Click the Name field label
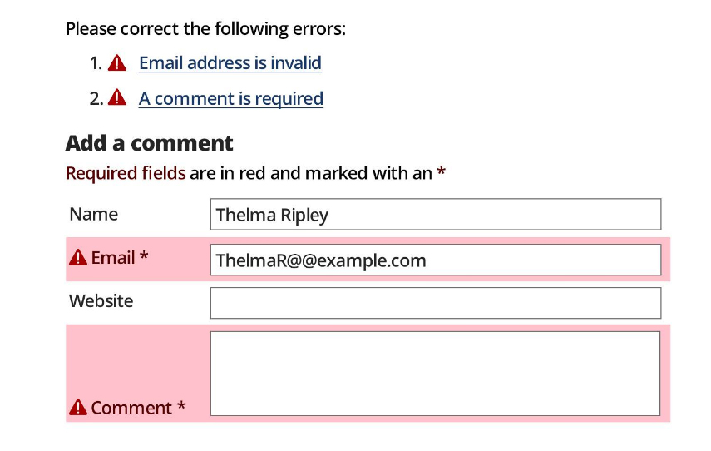Viewport: 711px width, 451px height. 93,214
